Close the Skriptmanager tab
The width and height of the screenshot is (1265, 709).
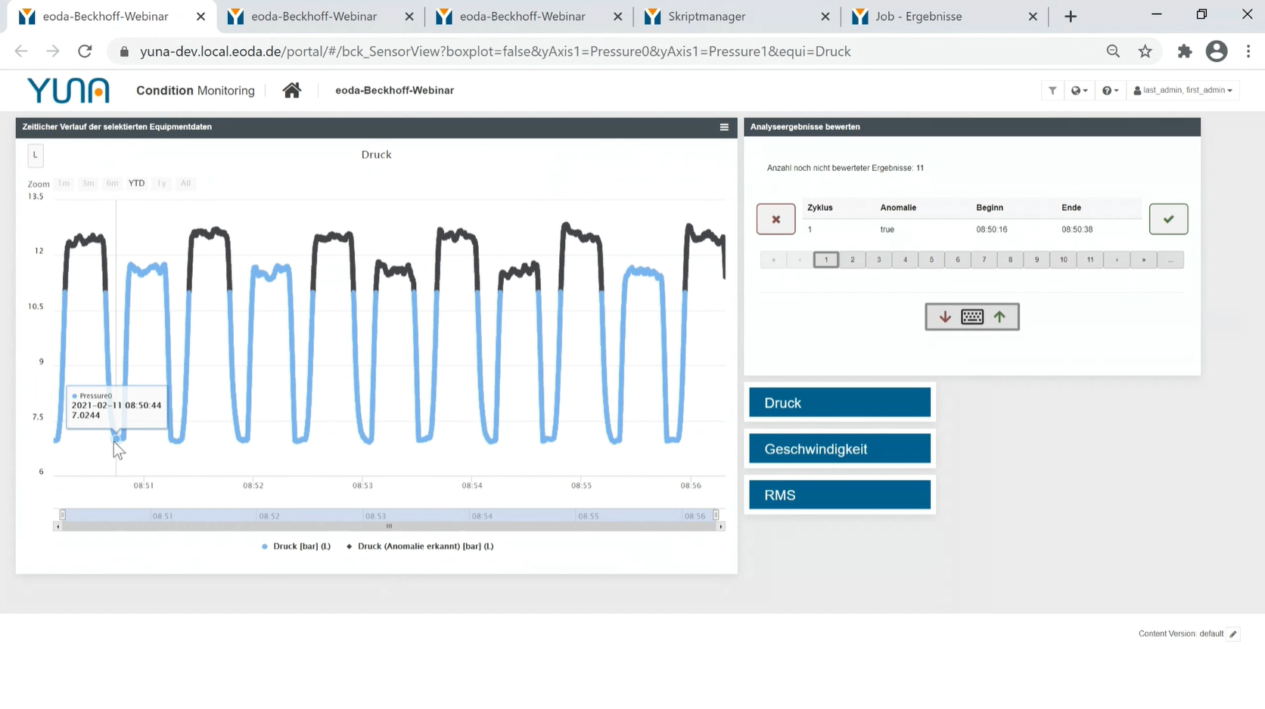[825, 17]
